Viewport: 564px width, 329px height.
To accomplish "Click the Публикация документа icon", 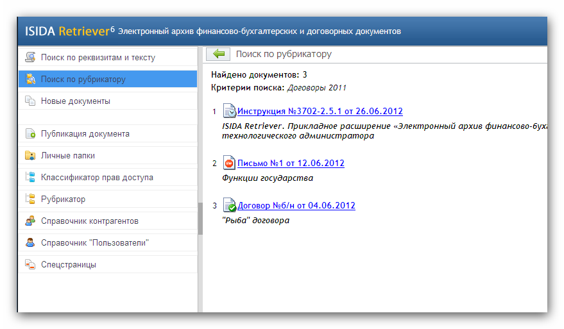I will (30, 134).
